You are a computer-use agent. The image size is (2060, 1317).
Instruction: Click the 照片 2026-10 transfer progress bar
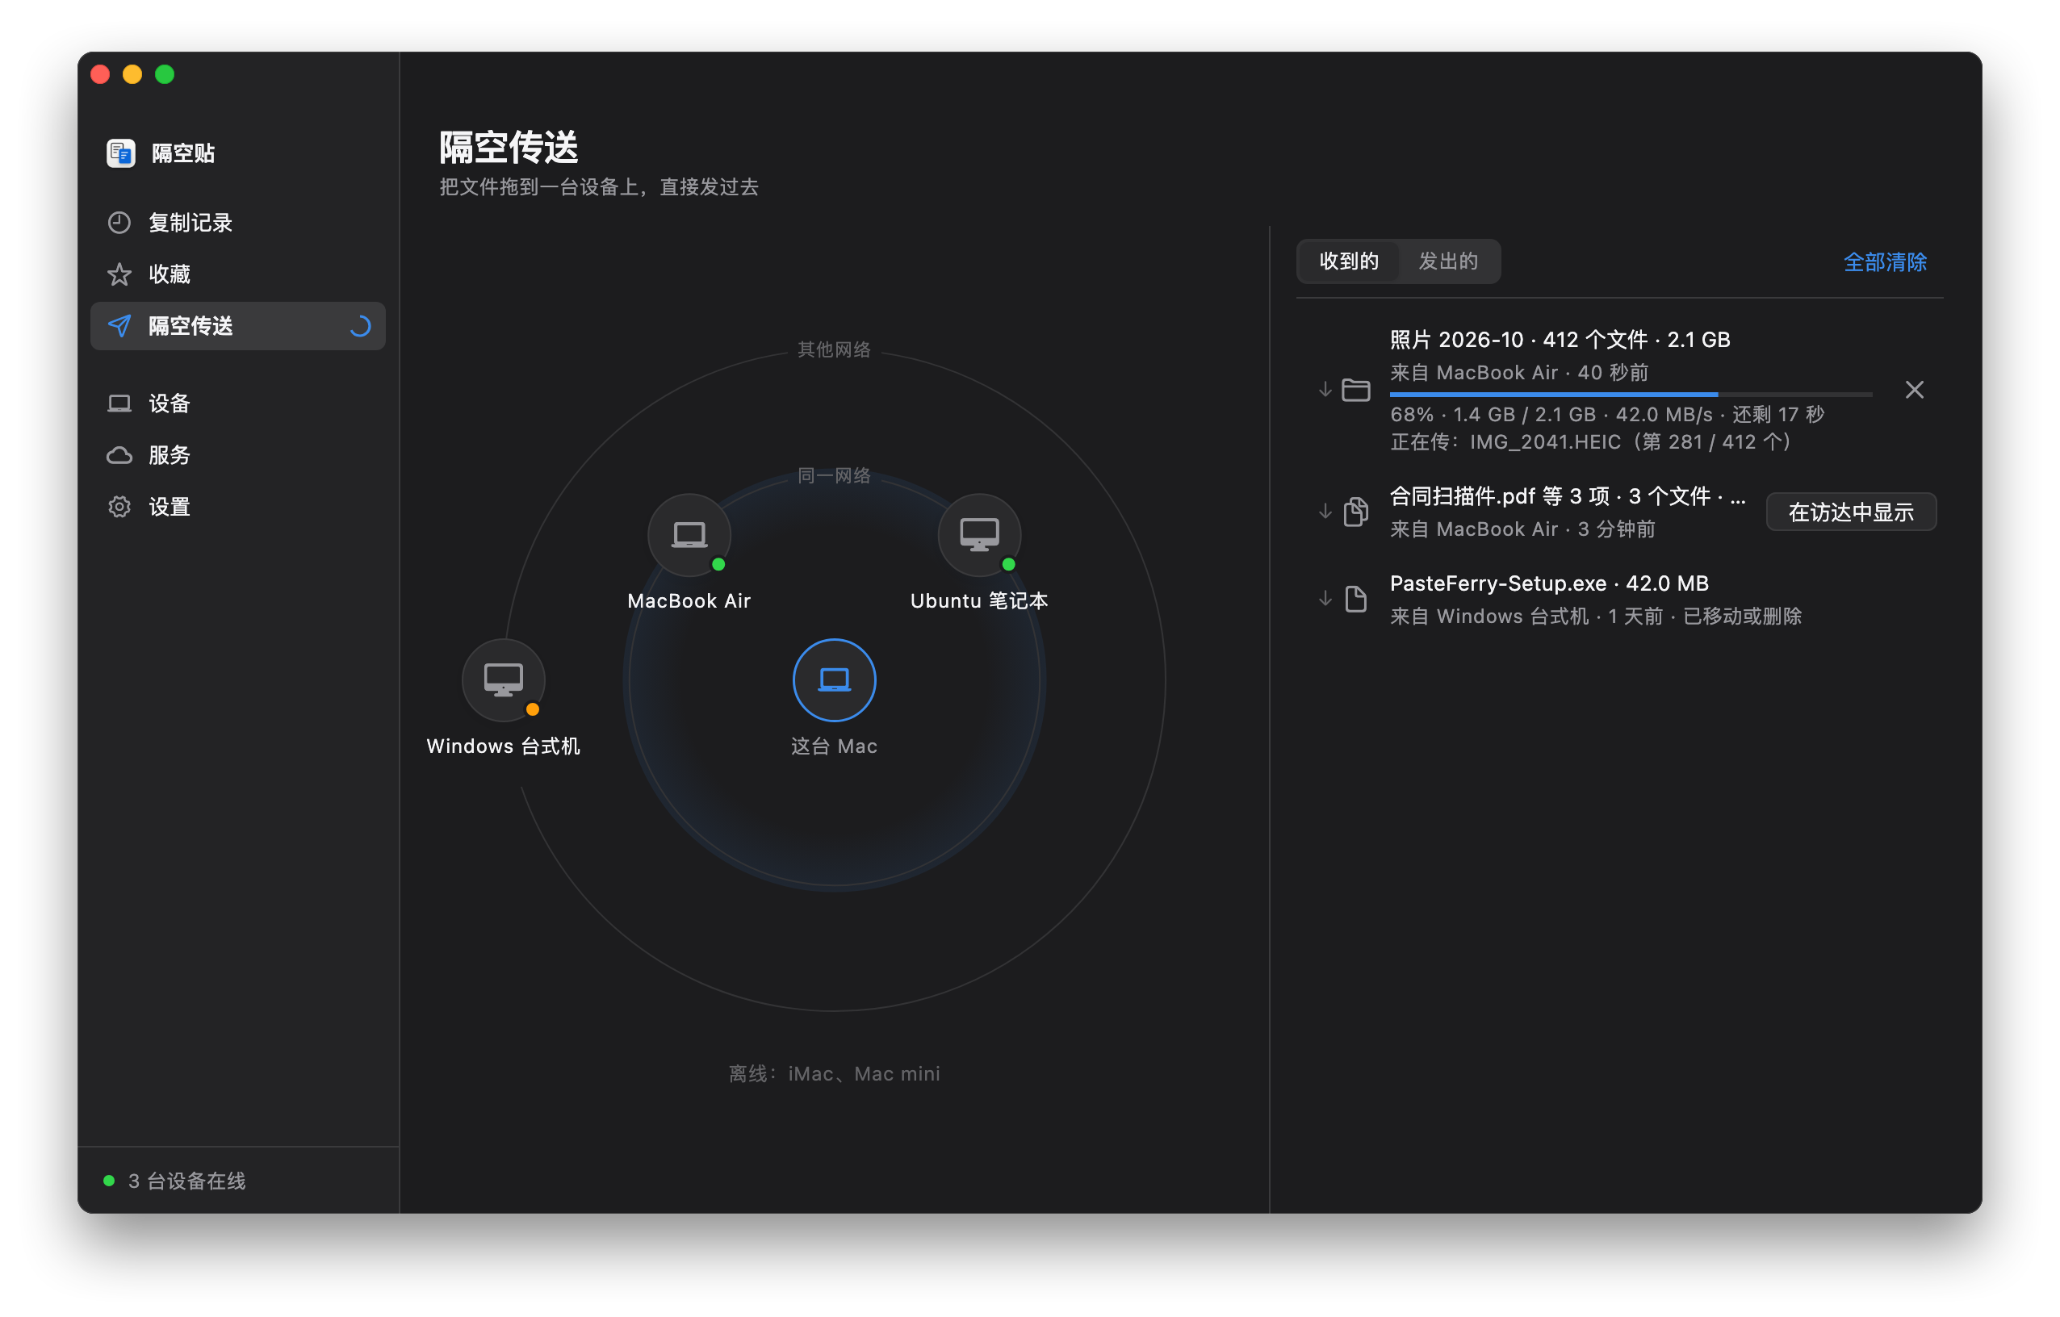pyautogui.click(x=1631, y=395)
